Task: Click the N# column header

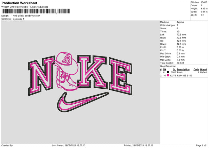Action: tap(165, 69)
